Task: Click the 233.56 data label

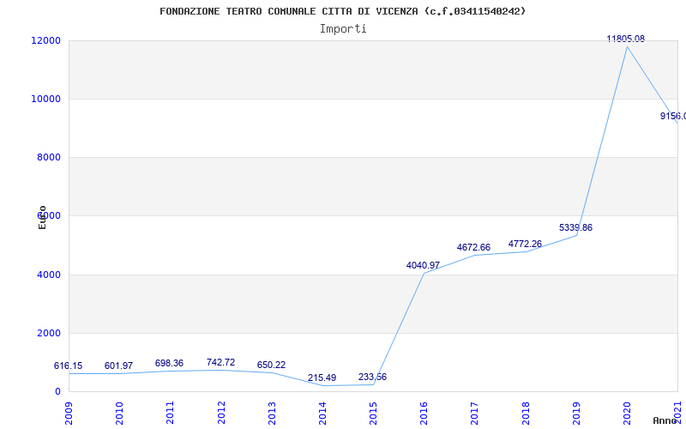Action: coord(372,377)
